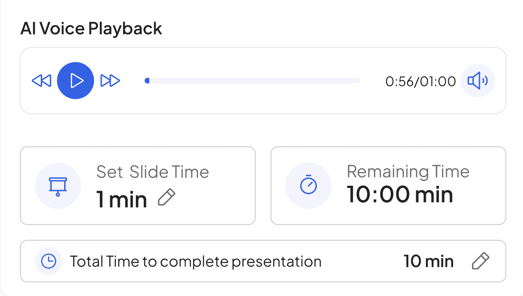Edit slide time with pencil icon
The image size is (523, 296).
pos(167,197)
